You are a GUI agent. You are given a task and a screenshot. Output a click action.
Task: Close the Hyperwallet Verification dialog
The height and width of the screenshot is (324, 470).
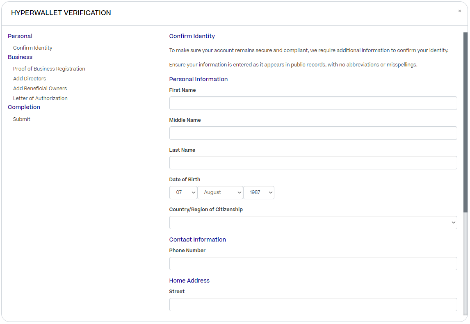459,11
